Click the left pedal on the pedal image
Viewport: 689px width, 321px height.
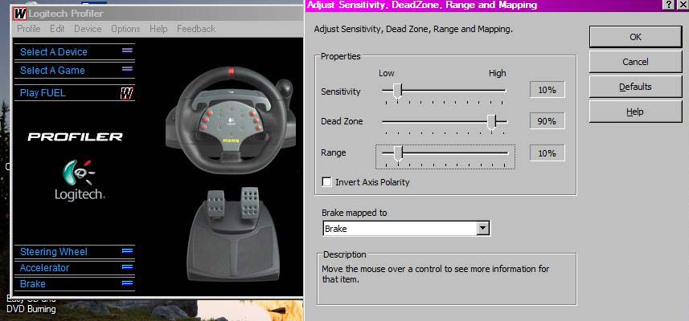click(215, 205)
